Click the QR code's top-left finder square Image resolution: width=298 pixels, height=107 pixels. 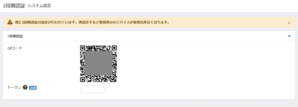tap(82, 48)
